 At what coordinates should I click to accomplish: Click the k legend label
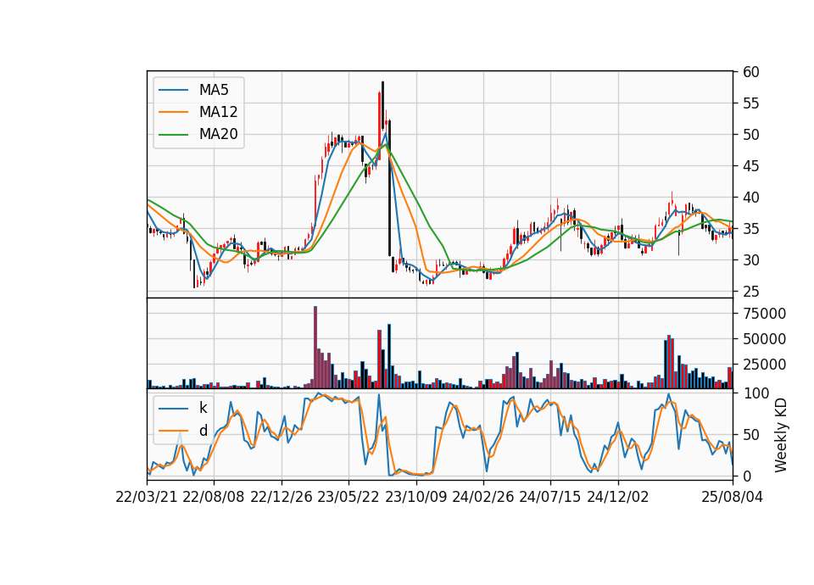coord(203,408)
